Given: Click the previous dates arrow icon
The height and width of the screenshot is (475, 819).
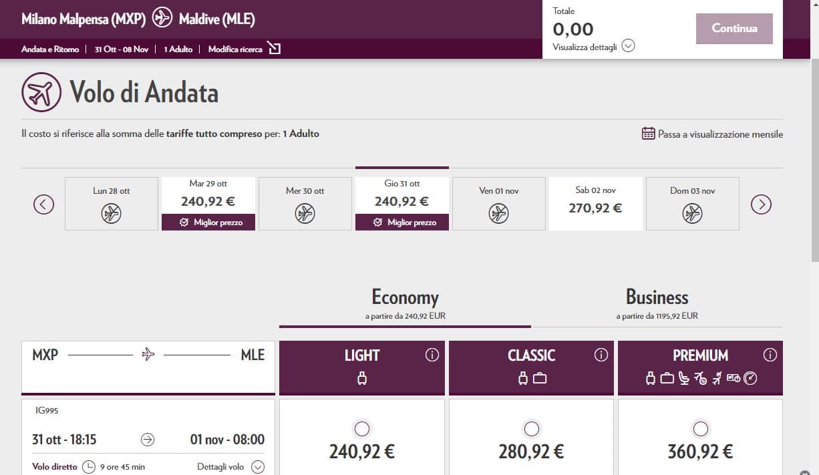Looking at the screenshot, I should [43, 204].
